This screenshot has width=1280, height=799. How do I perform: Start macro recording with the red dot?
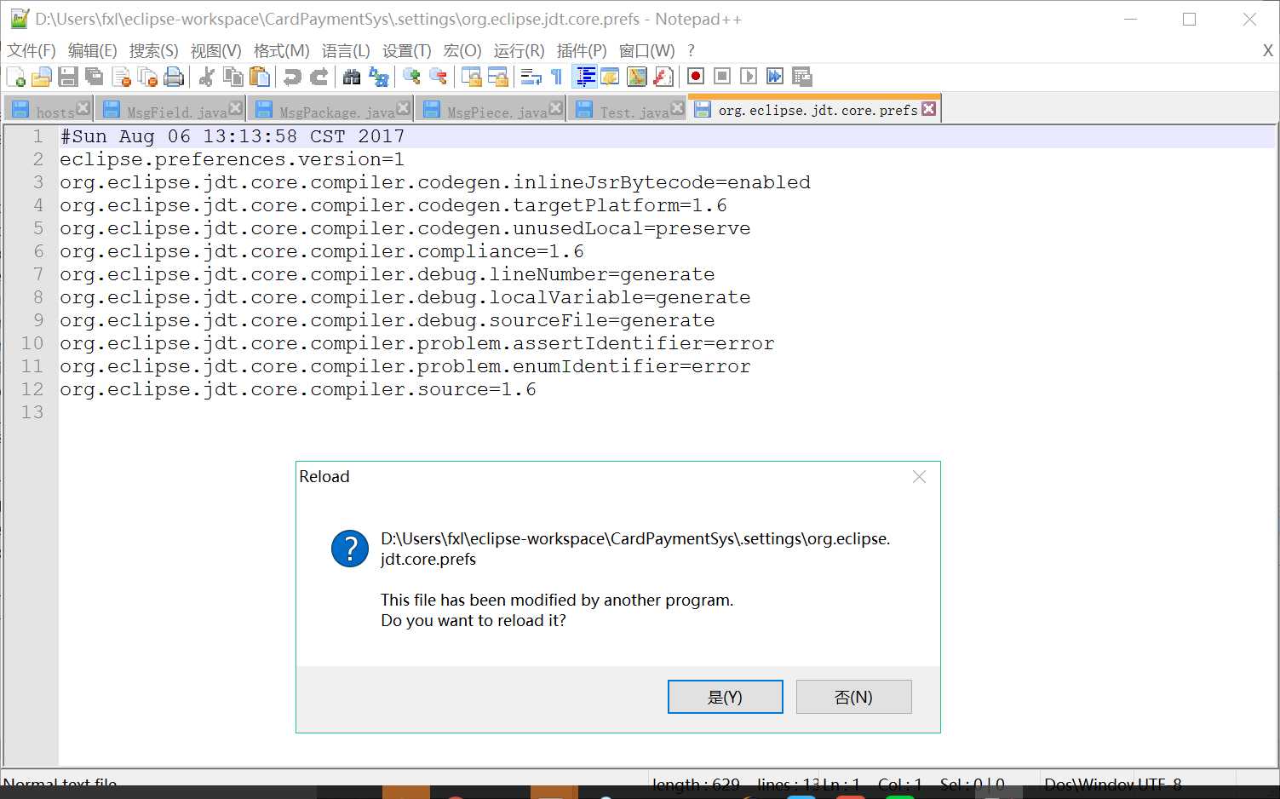click(x=696, y=77)
